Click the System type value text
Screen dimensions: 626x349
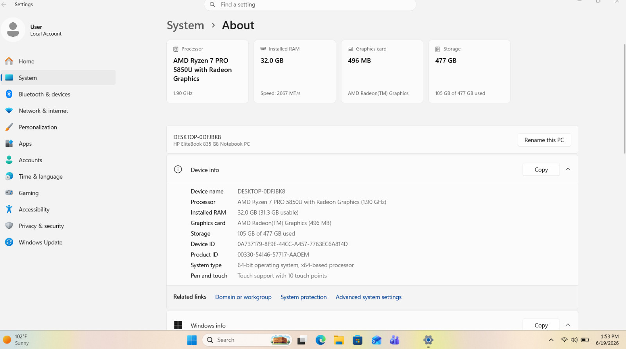point(295,265)
